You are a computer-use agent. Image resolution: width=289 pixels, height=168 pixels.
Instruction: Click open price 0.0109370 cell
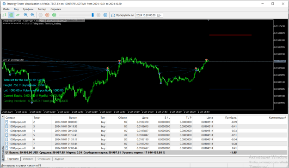(x=142, y=122)
